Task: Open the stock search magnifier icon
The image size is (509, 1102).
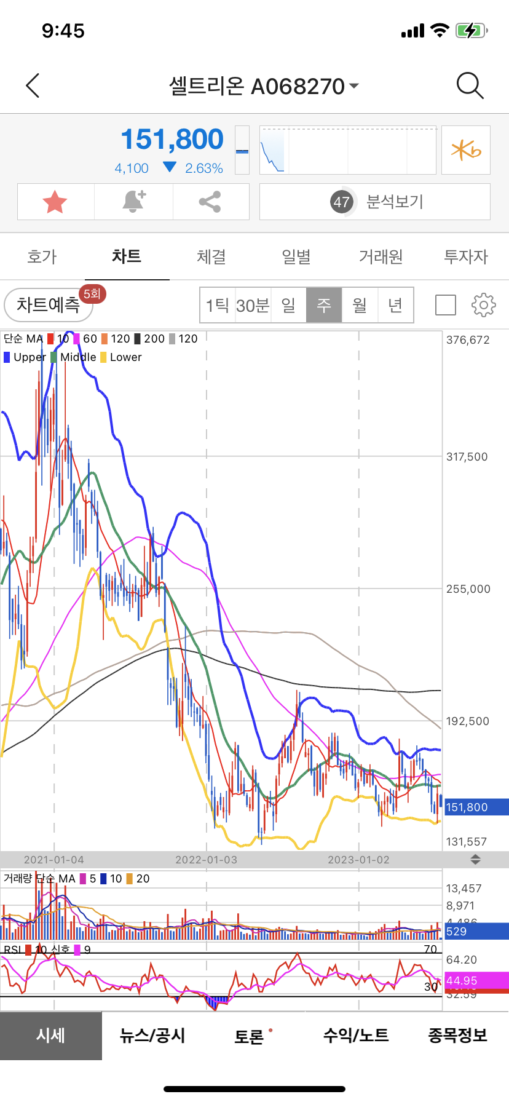Action: point(470,85)
